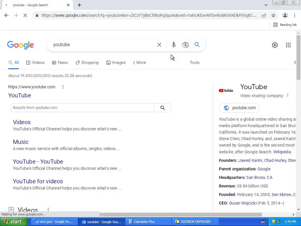Open the Google apps grid icon

tap(288, 45)
